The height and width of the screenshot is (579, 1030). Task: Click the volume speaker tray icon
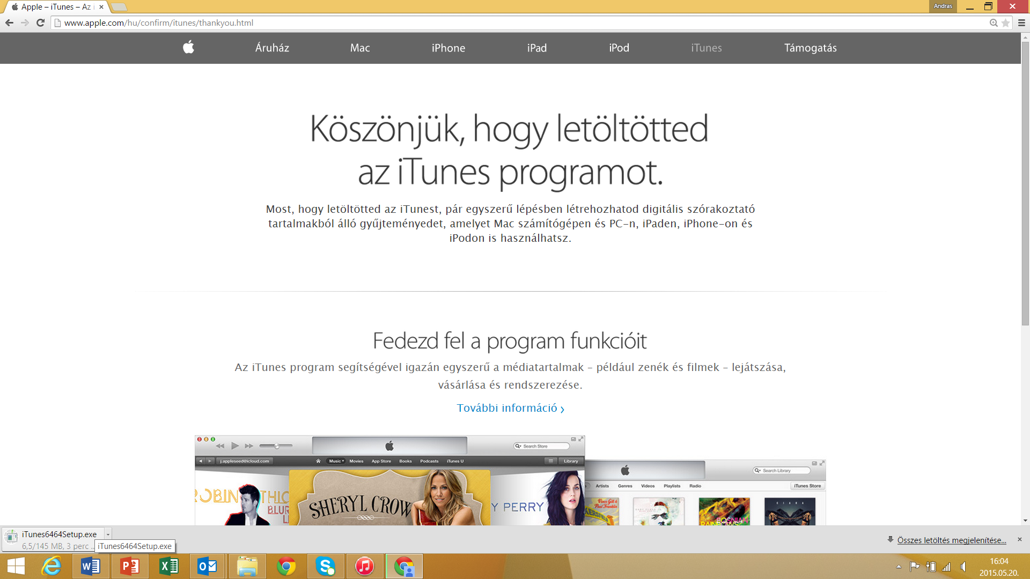963,567
